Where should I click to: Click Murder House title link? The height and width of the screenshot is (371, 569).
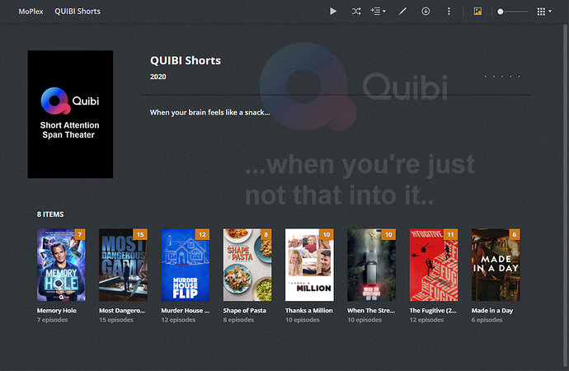[185, 311]
